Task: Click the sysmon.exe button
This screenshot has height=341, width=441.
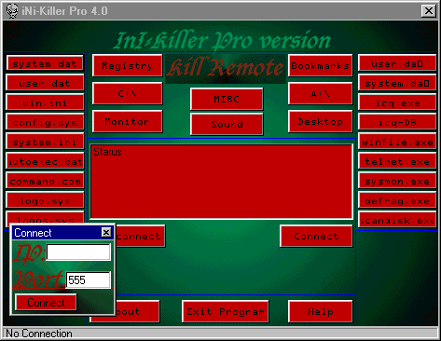Action: [397, 181]
